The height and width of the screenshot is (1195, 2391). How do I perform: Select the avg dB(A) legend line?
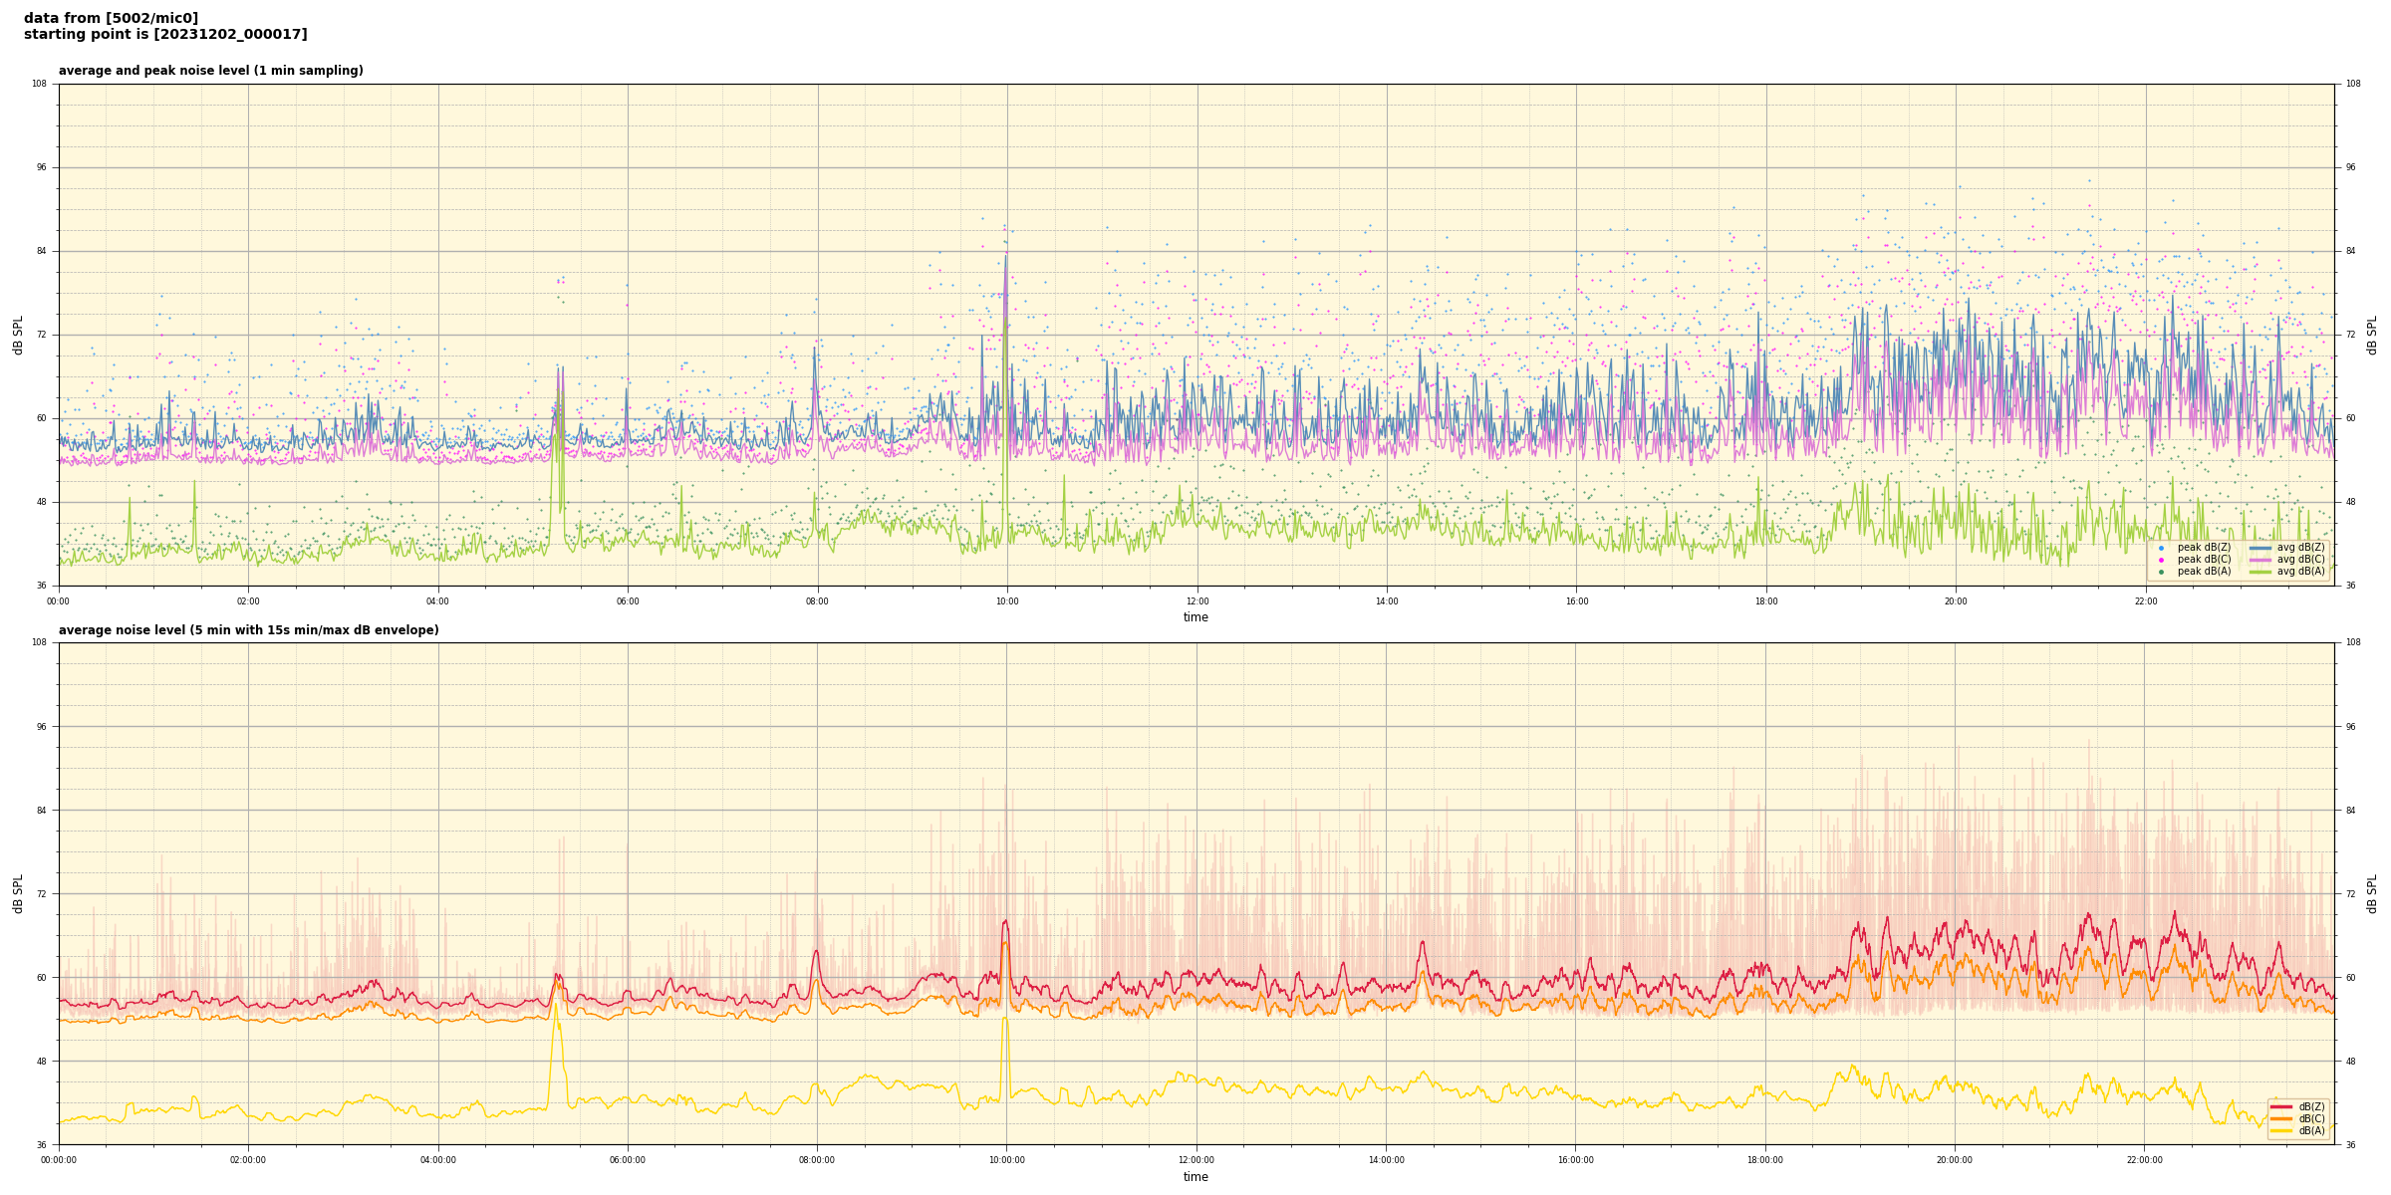2260,572
